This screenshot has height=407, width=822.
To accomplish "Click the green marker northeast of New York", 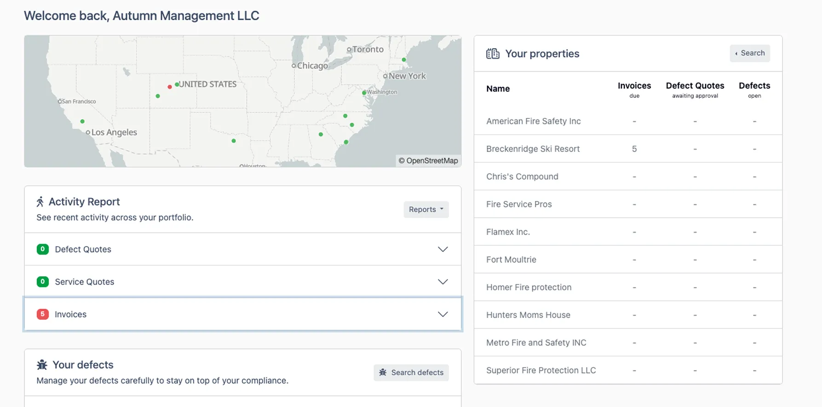I will pyautogui.click(x=404, y=60).
